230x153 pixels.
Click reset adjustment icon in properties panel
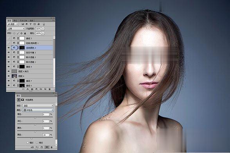click(41, 147)
